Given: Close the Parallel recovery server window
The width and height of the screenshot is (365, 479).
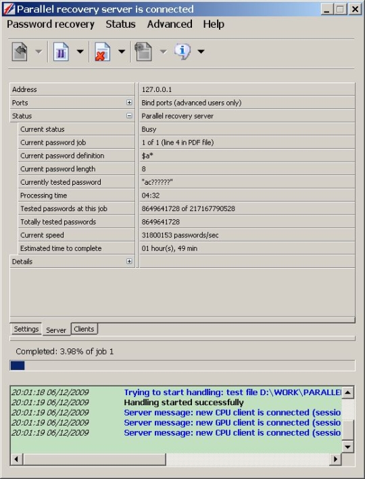Looking at the screenshot, I should (x=355, y=9).
